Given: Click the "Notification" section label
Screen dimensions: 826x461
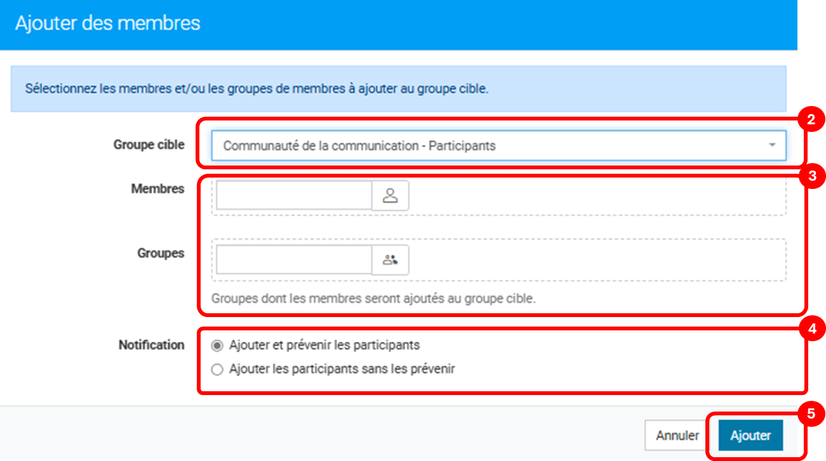Looking at the screenshot, I should 152,345.
